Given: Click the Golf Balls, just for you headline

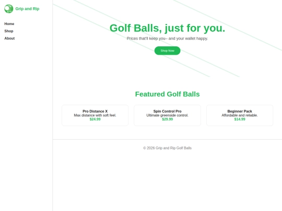Looking at the screenshot, I should (x=167, y=28).
